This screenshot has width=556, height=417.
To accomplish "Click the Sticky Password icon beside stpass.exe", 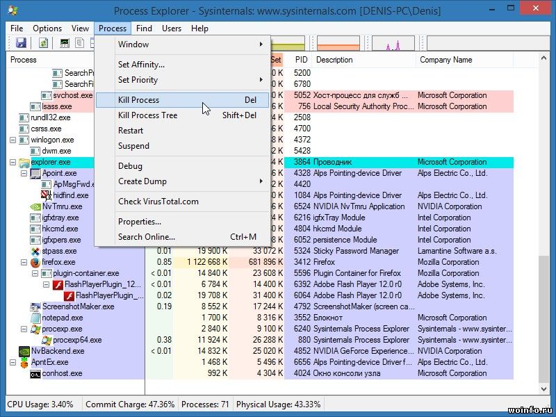I will [35, 252].
